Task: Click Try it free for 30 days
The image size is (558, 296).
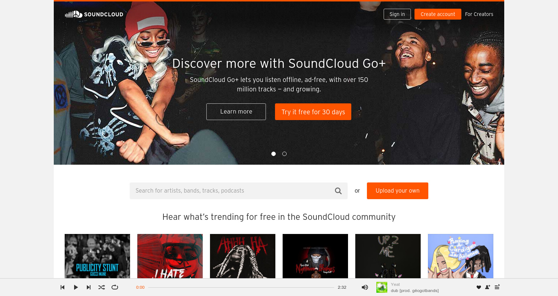Action: 313,112
